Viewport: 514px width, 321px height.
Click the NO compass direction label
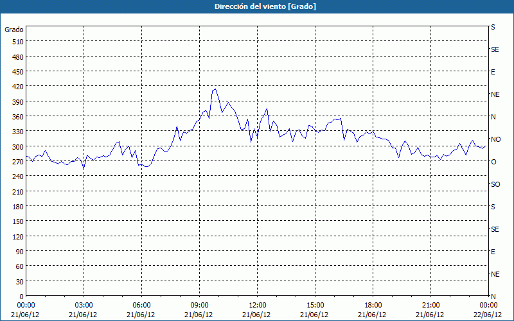[x=495, y=139]
